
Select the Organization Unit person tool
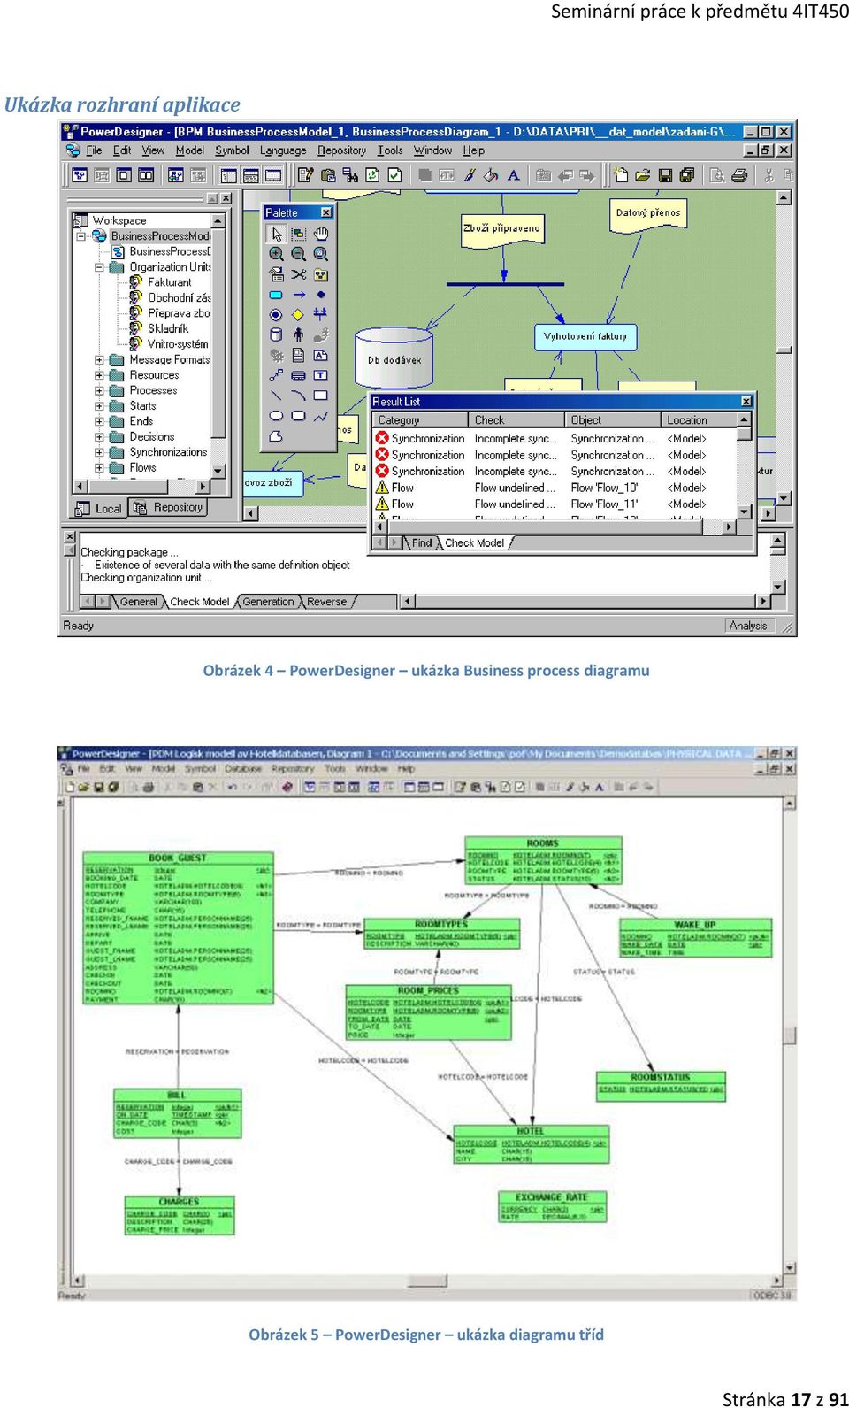coord(299,335)
